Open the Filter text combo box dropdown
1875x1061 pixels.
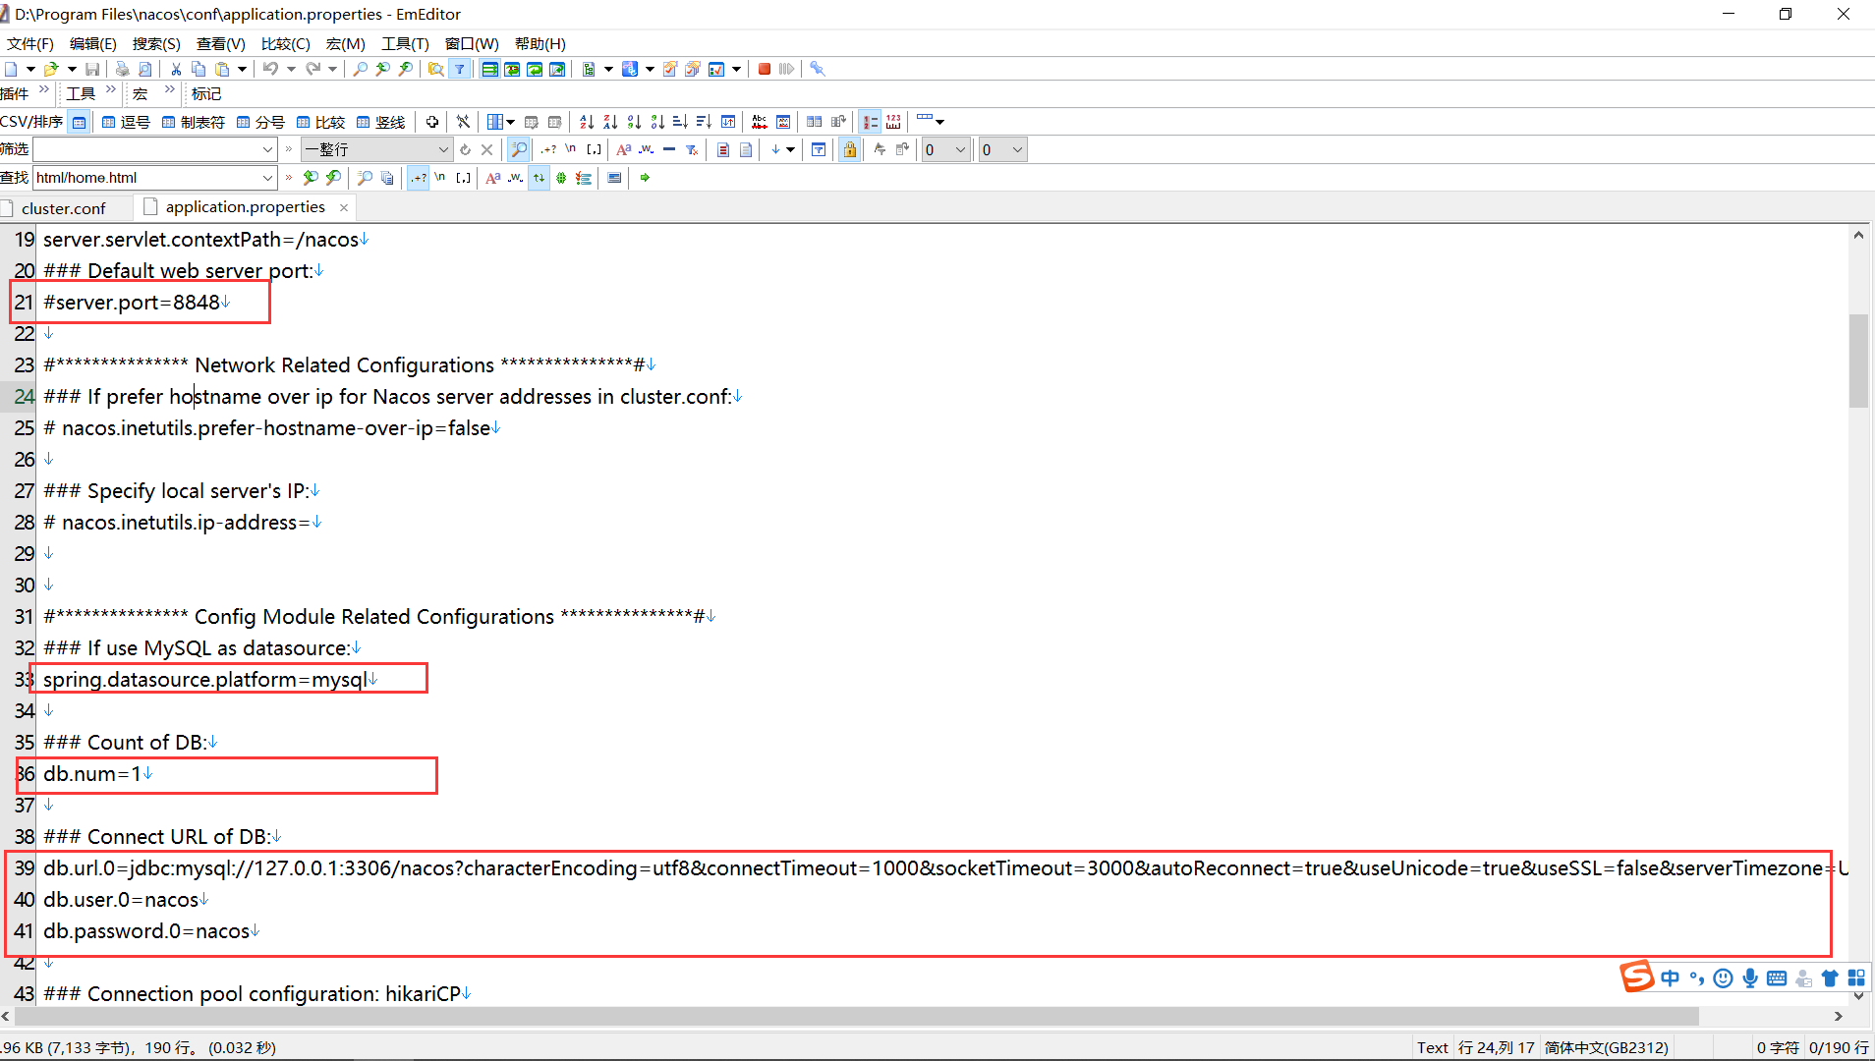point(267,149)
